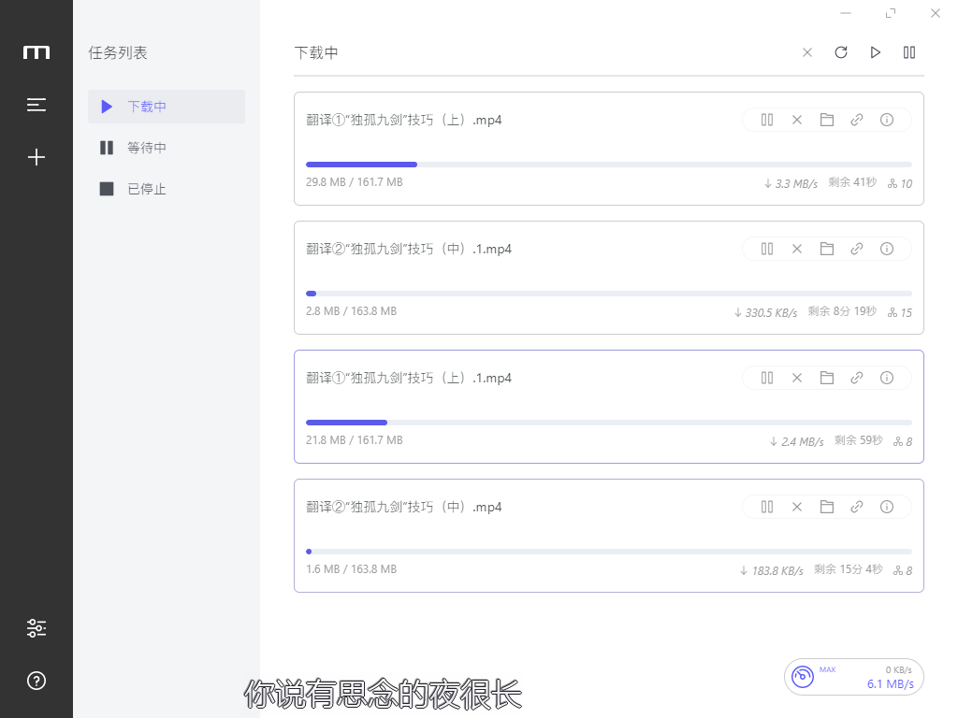
Task: Add a new download task with plus icon
Action: click(x=36, y=157)
